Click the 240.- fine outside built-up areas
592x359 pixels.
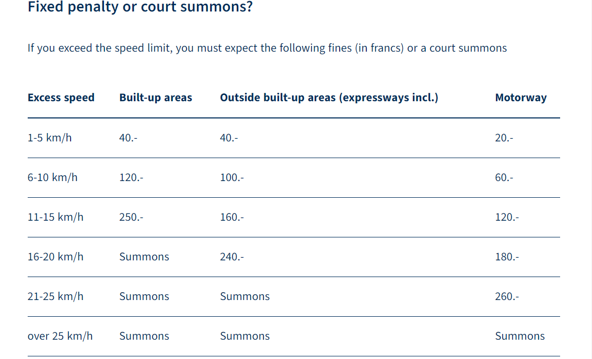point(232,257)
